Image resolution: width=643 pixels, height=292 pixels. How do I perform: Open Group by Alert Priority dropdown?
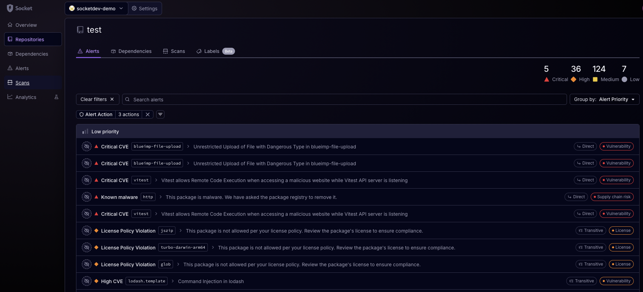pyautogui.click(x=604, y=99)
